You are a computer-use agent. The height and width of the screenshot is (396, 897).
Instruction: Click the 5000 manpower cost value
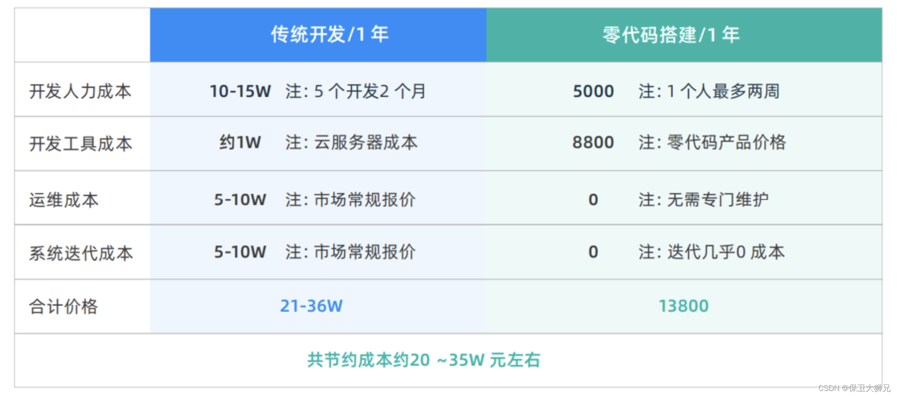tap(593, 91)
